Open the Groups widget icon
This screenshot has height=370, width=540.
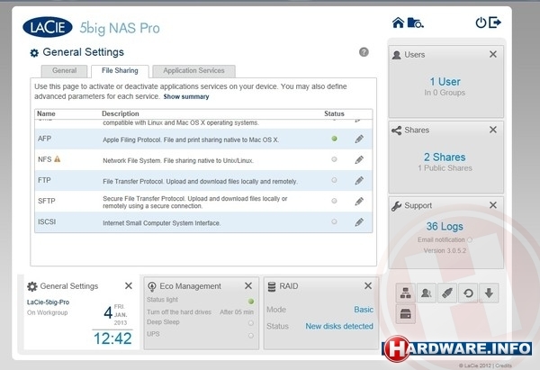tap(427, 293)
